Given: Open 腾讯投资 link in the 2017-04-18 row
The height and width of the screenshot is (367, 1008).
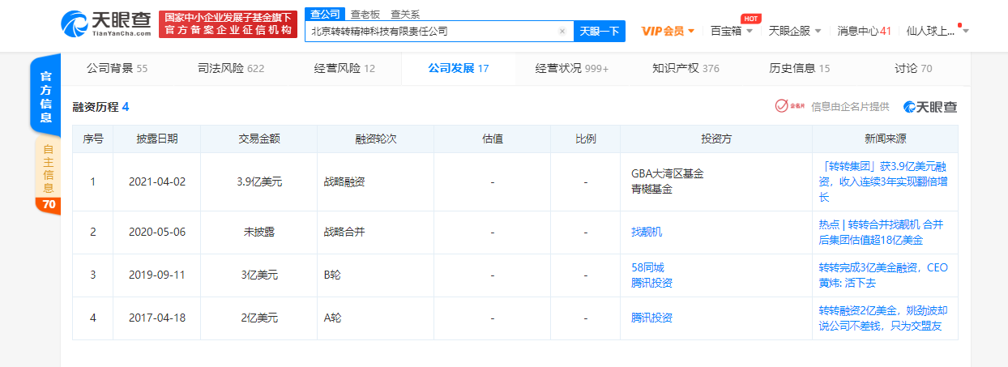Looking at the screenshot, I should pos(651,318).
